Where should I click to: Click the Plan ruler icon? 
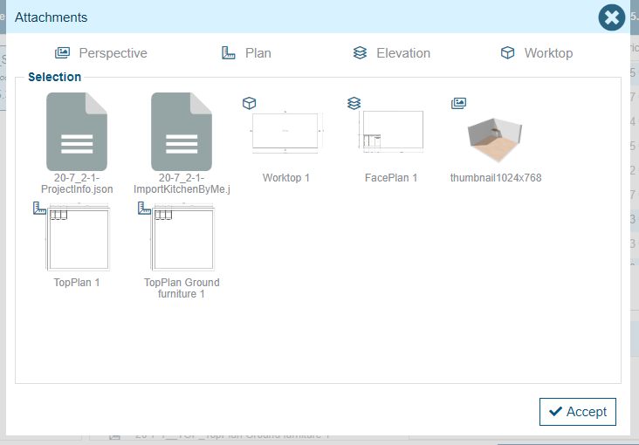click(x=229, y=53)
